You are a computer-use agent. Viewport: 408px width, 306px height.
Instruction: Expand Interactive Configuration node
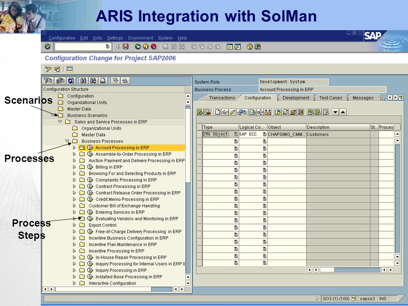click(74, 283)
